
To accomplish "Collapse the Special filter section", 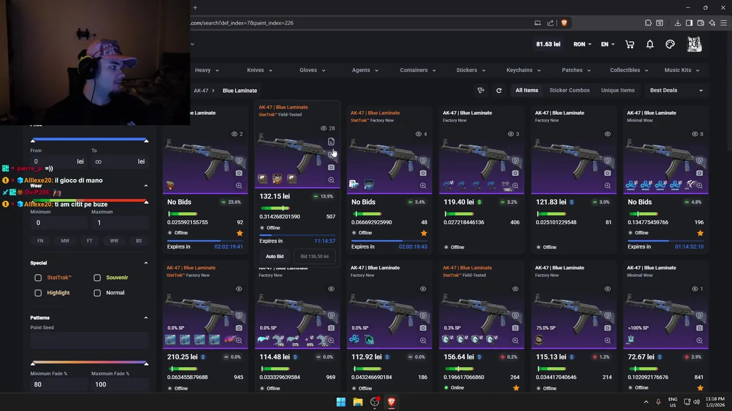I will coord(146,263).
